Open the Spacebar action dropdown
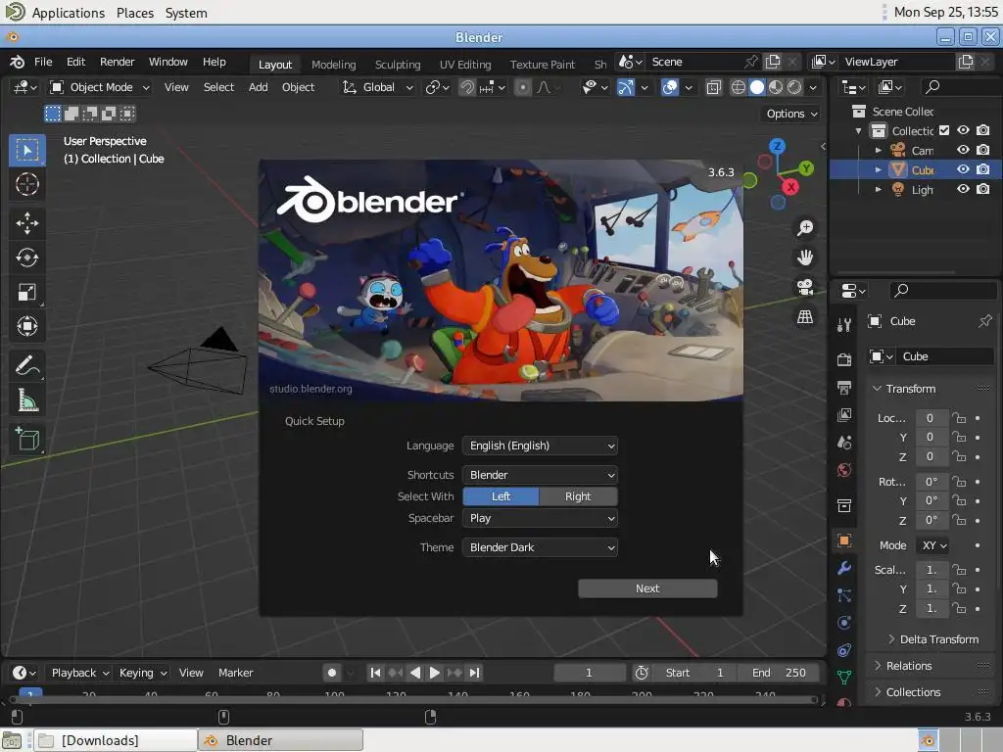The width and height of the screenshot is (1003, 752). [x=540, y=518]
